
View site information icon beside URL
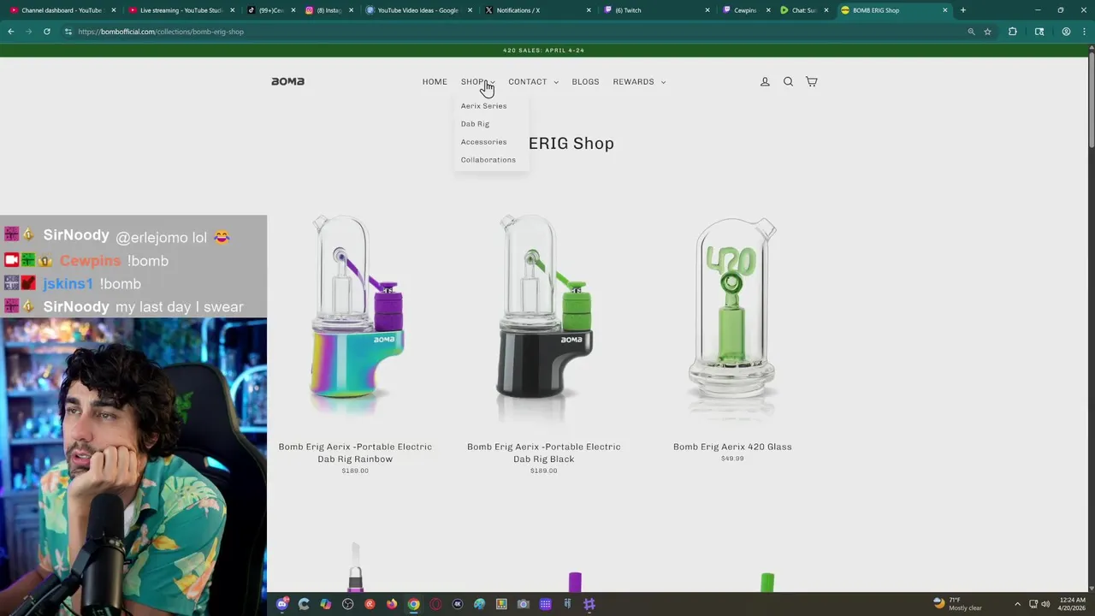[x=68, y=32]
